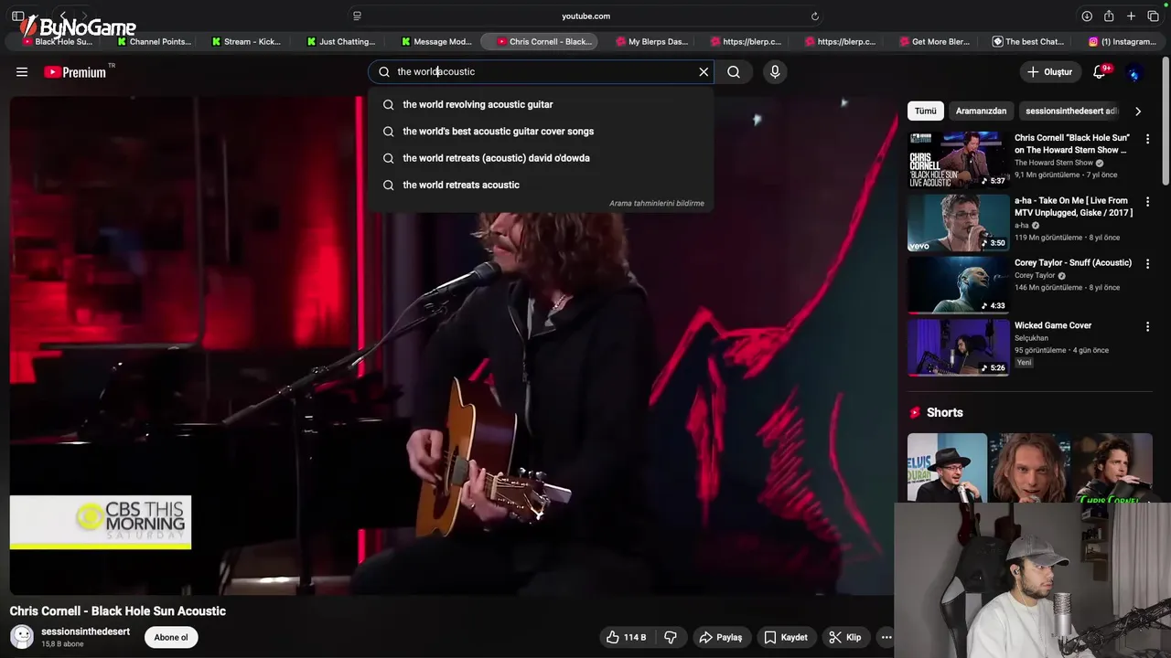
Task: Switch to 'Message Mod...' tab
Action: [436, 41]
